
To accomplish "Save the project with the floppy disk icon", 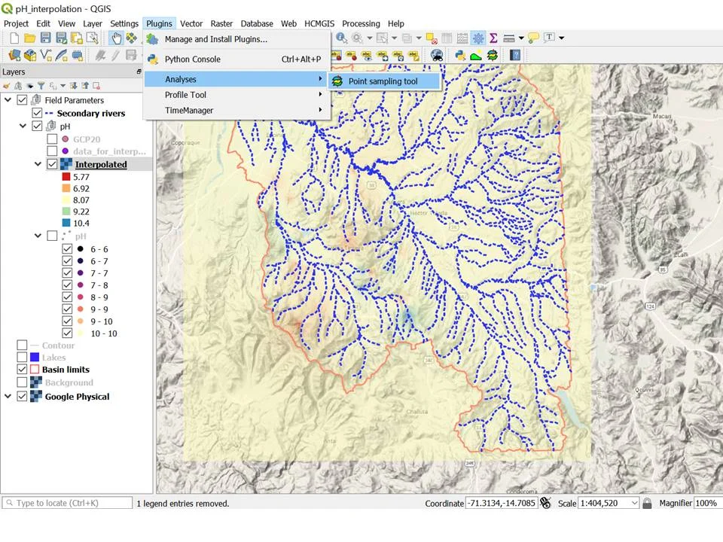I will [45, 38].
